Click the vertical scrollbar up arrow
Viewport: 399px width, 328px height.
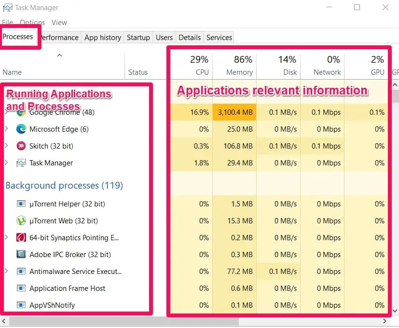tap(395, 85)
